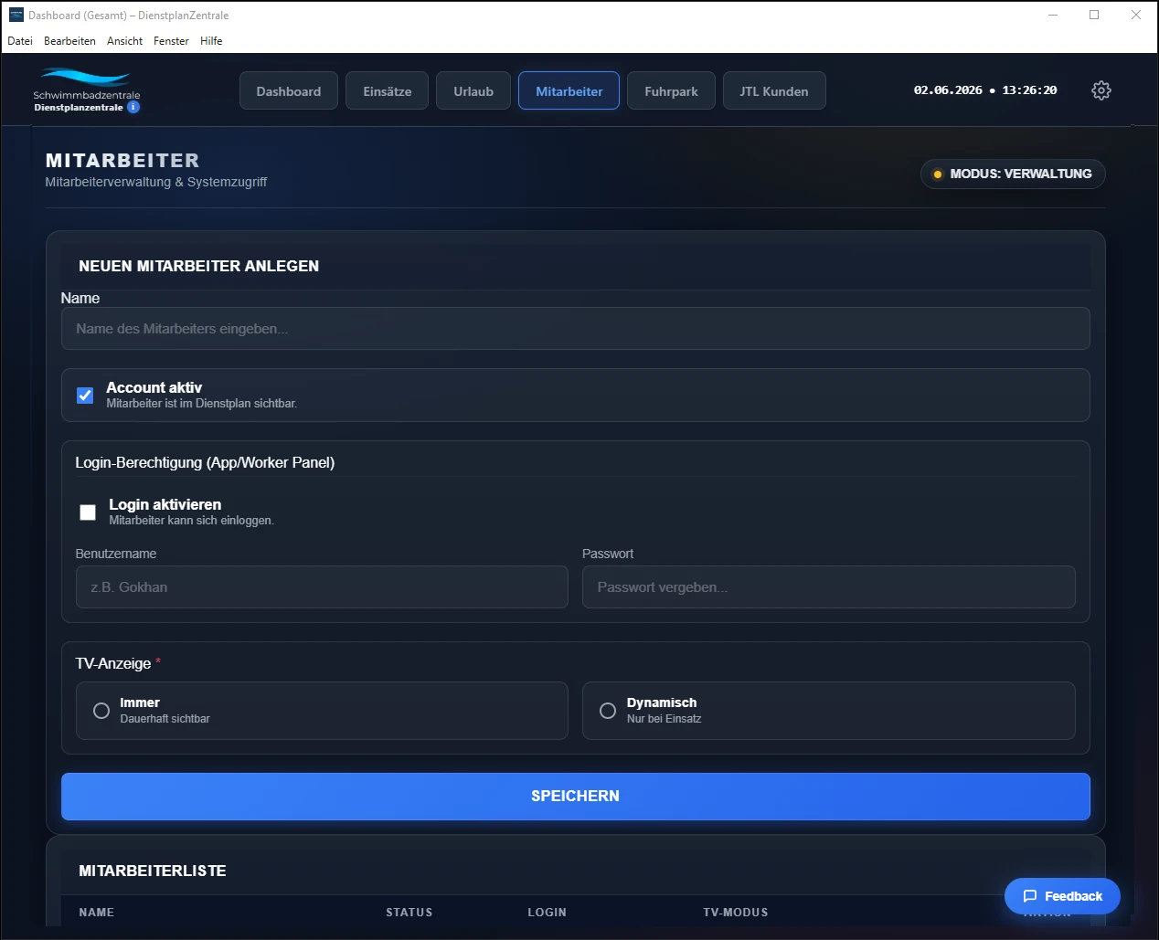
Task: Select the Immer radio option
Action: [x=101, y=711]
